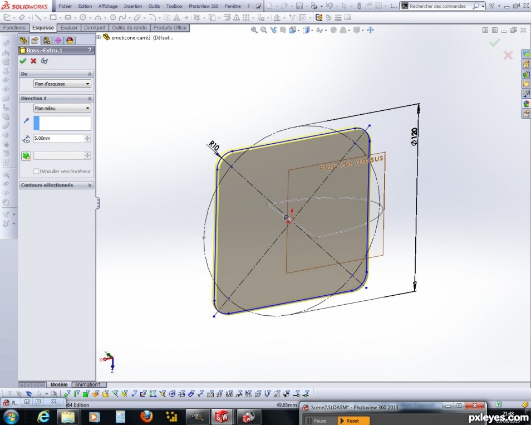
Task: Toggle the selection filter funnel icon
Action: point(9,393)
